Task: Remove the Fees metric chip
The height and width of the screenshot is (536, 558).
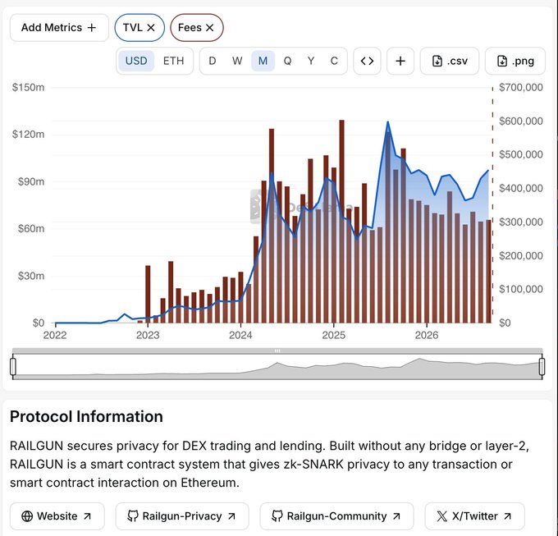Action: tap(209, 28)
